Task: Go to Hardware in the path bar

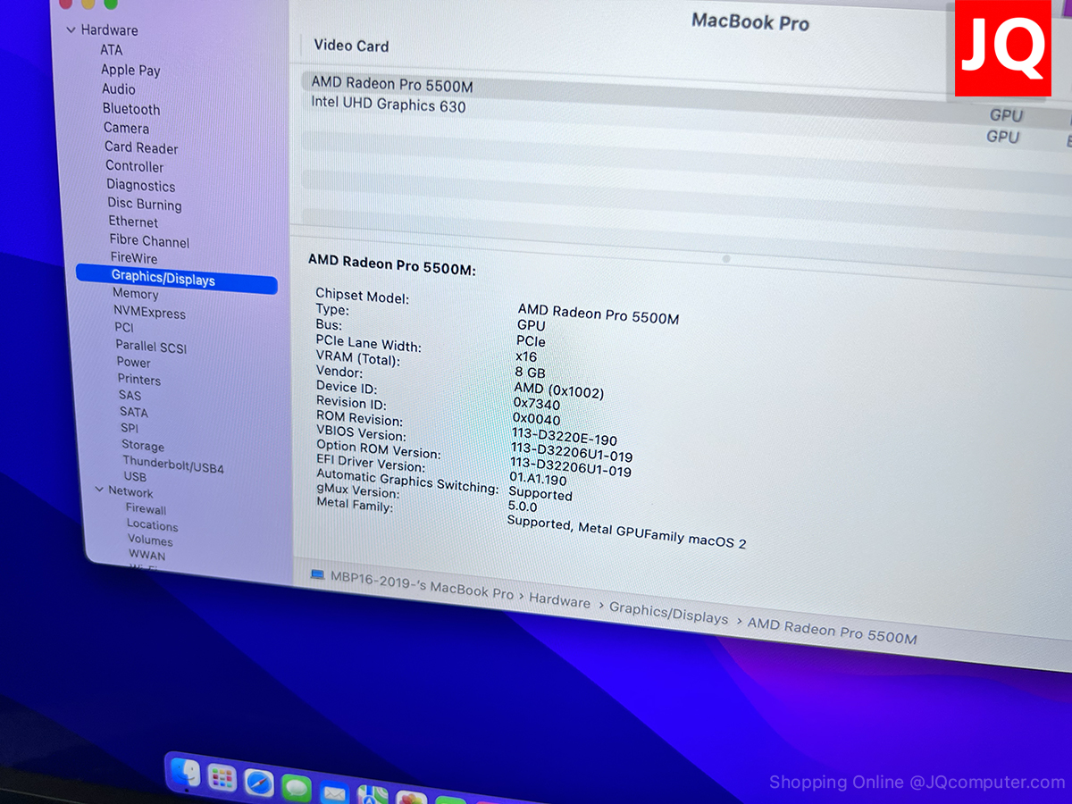Action: pos(559,600)
